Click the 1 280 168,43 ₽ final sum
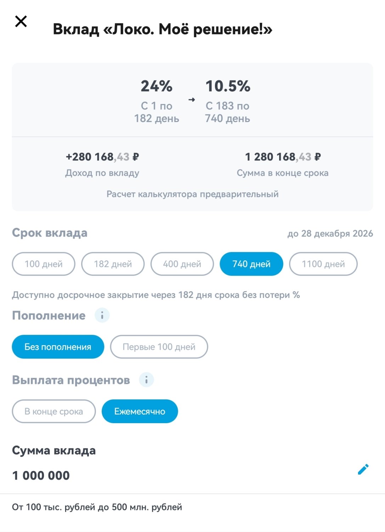 [283, 157]
